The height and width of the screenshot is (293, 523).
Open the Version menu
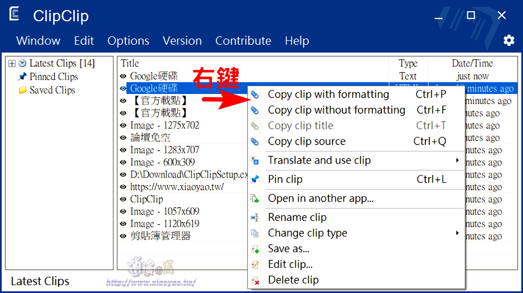point(182,41)
